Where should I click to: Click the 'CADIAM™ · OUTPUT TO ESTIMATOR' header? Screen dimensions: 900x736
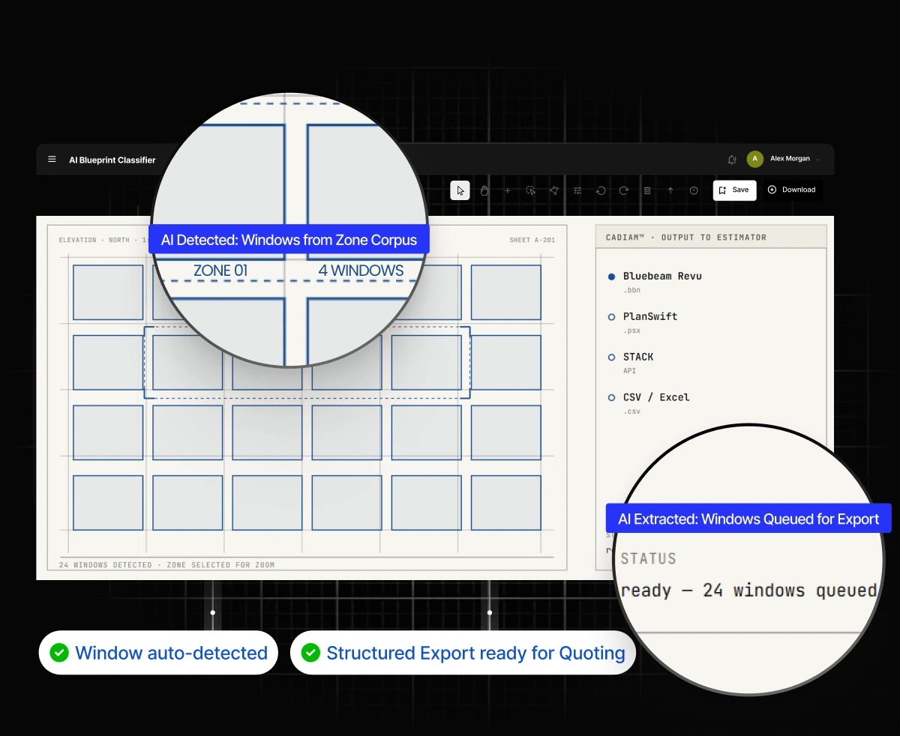click(686, 238)
